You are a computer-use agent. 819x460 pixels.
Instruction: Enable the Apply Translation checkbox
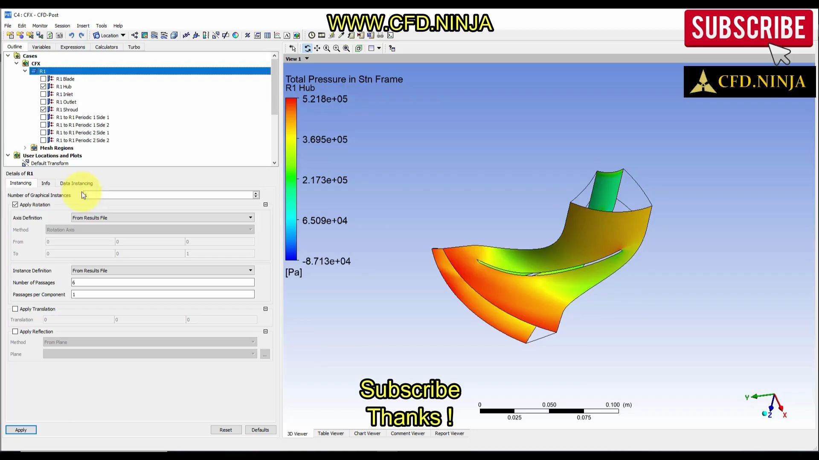(15, 309)
